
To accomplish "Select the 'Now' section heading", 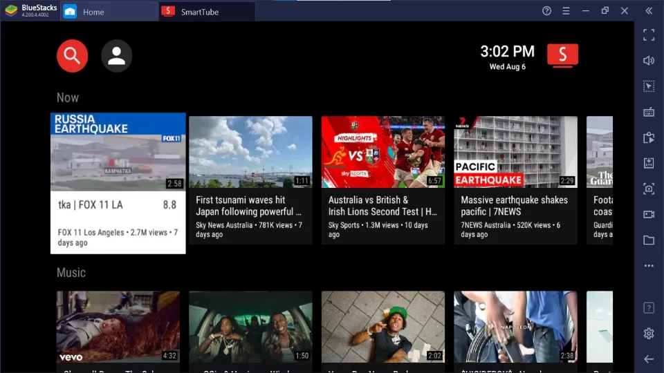I will (68, 97).
